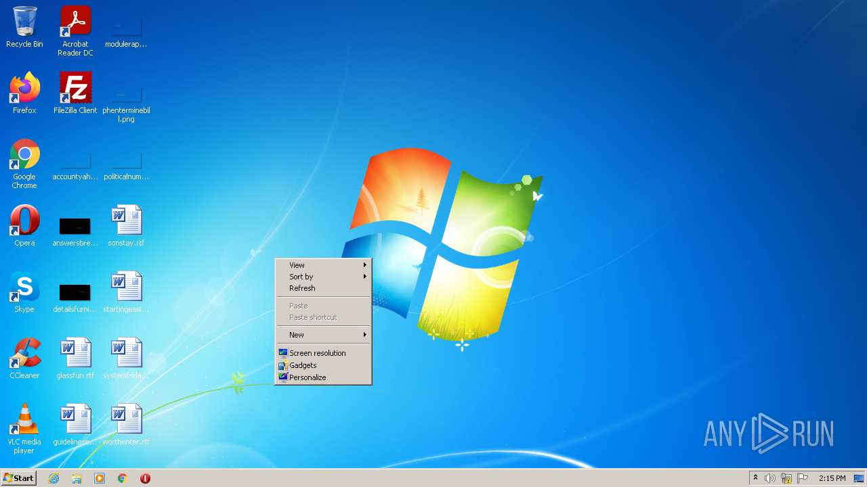Choose Refresh in the context menu
The height and width of the screenshot is (487, 867).
click(323, 288)
